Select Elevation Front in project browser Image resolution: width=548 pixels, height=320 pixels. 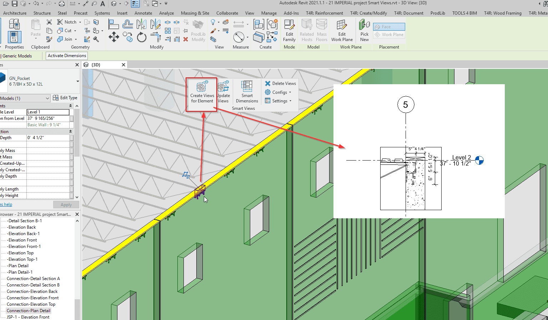(22, 240)
